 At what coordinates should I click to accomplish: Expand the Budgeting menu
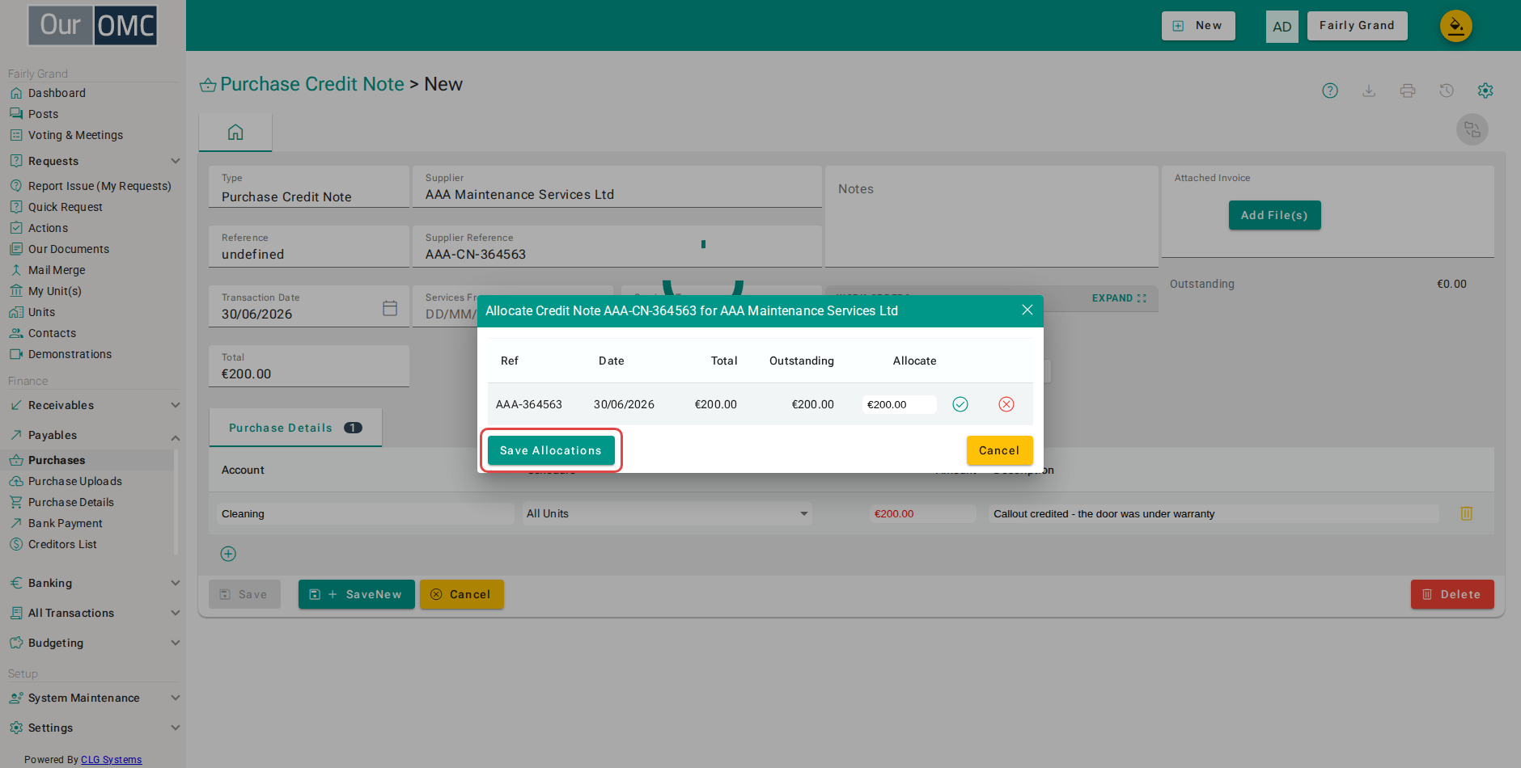pyautogui.click(x=93, y=643)
